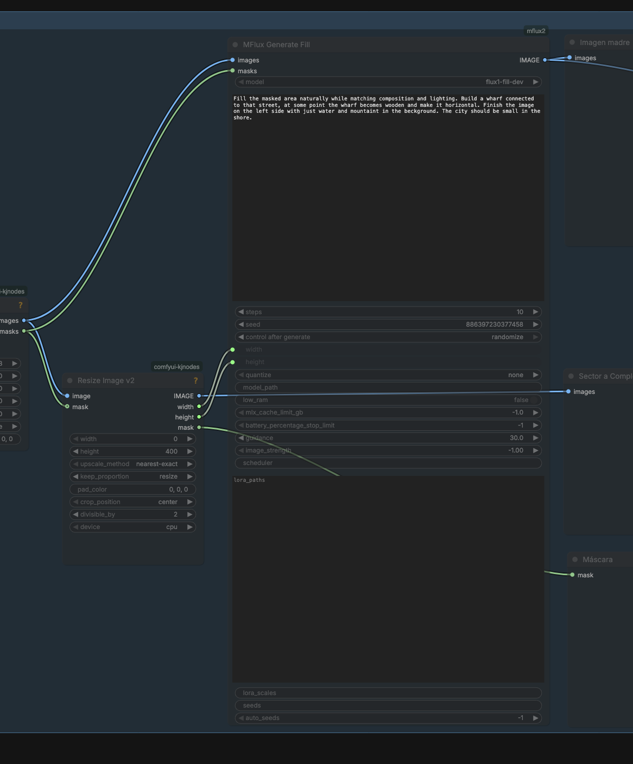
Task: Click the seeds field
Action: tap(388, 705)
